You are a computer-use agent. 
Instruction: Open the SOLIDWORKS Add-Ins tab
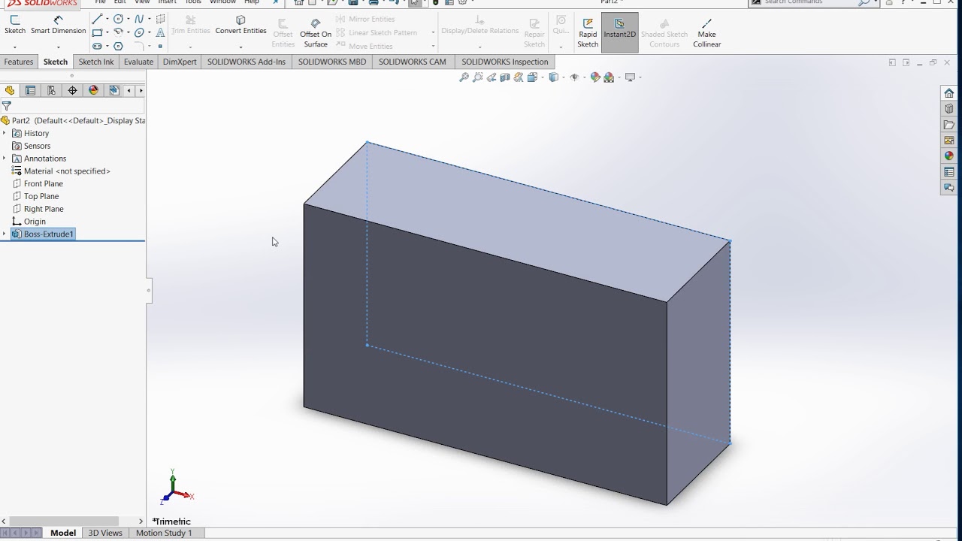click(x=247, y=62)
